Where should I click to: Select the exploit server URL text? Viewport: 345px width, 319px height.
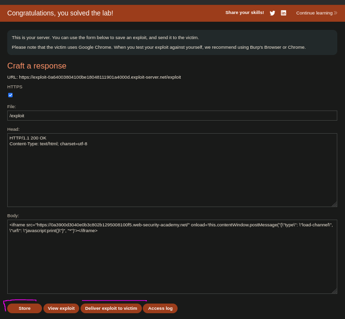[x=100, y=77]
